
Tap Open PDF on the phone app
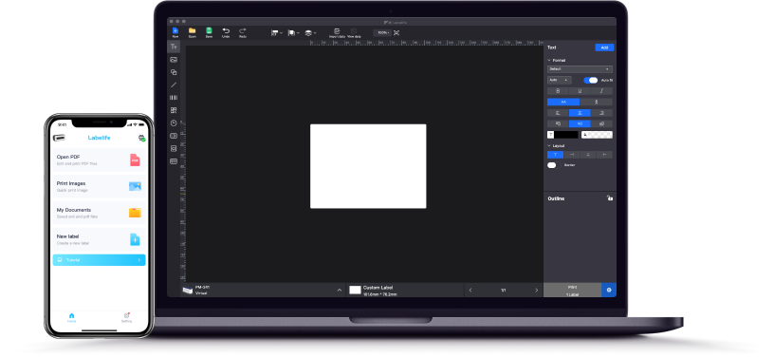click(100, 160)
